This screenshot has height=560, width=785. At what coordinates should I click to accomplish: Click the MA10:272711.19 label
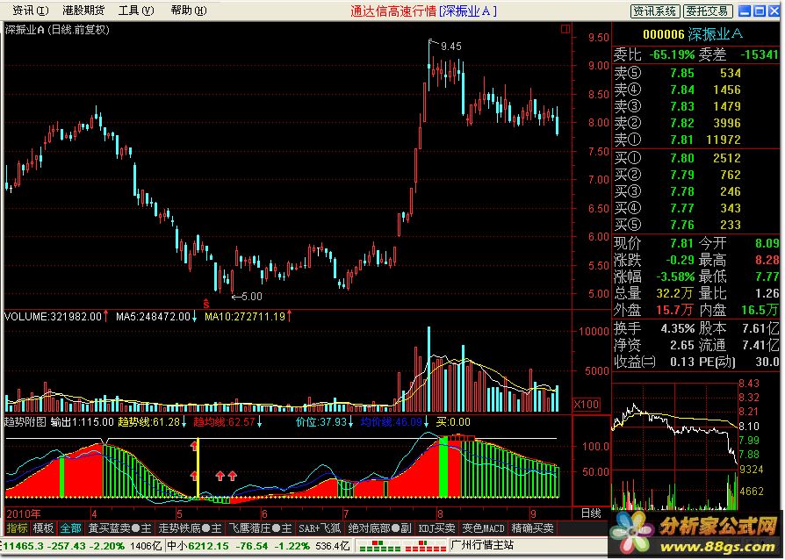point(245,316)
